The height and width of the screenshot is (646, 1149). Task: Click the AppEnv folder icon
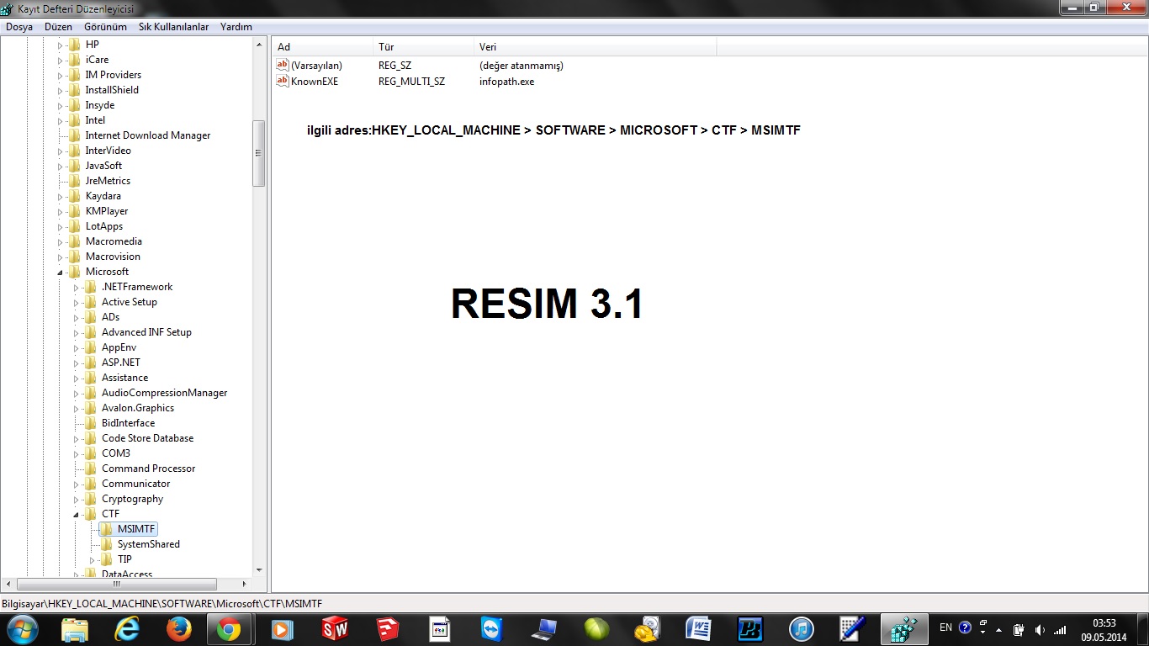pos(91,347)
